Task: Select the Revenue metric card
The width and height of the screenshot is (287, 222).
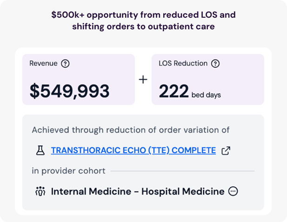Action: [x=79, y=80]
